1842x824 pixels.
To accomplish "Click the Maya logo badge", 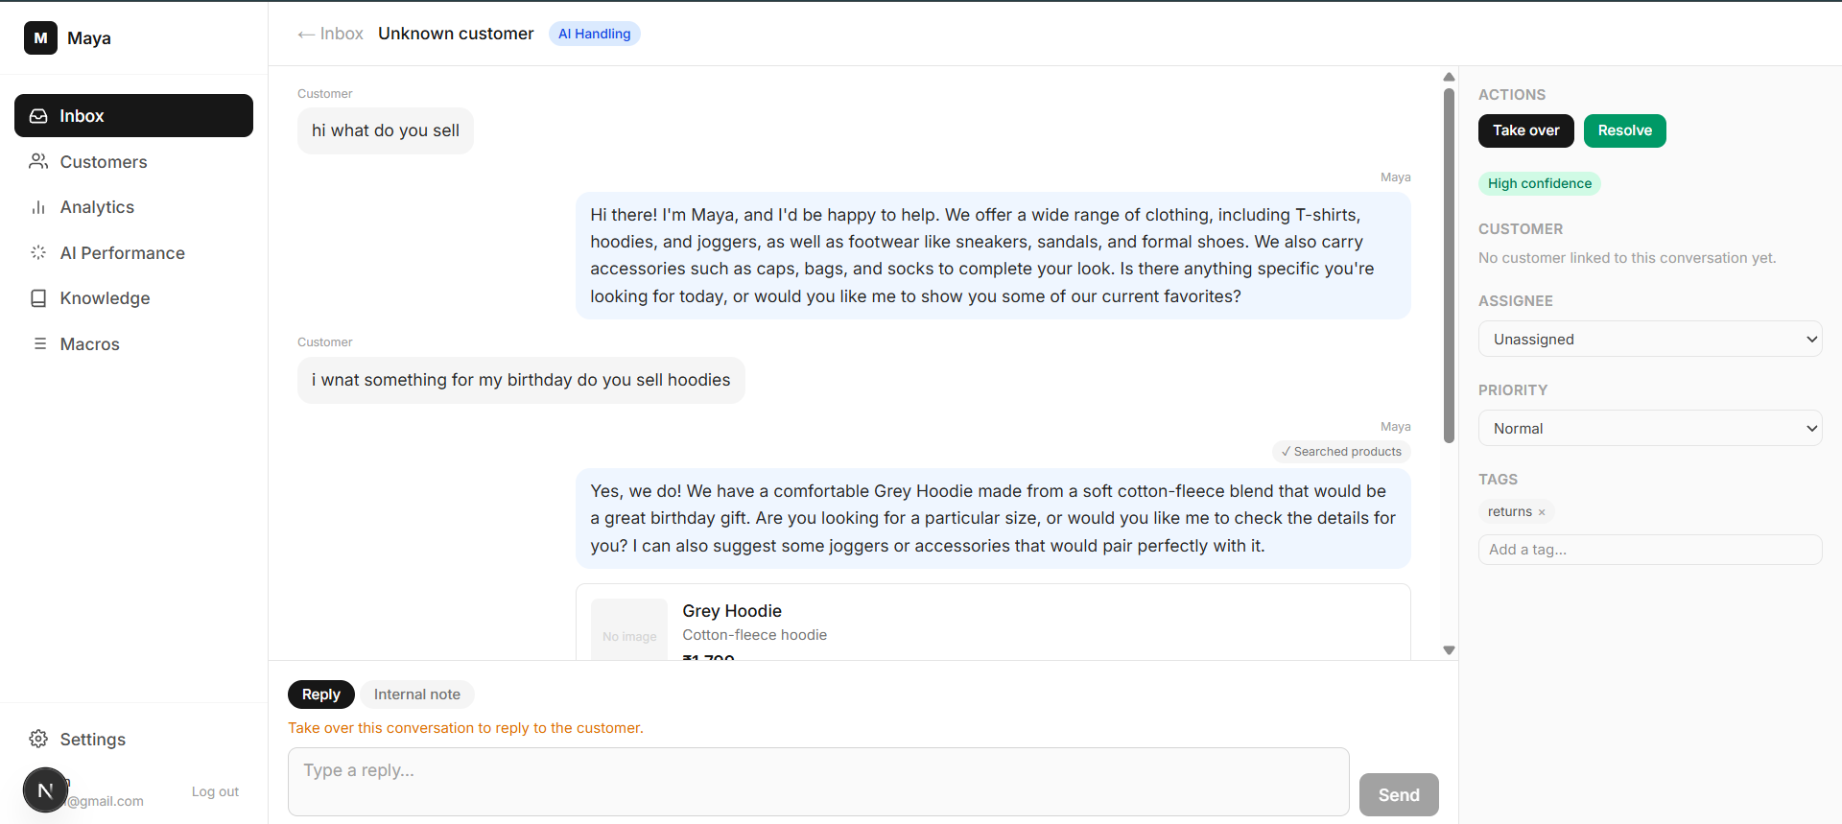I will (40, 38).
